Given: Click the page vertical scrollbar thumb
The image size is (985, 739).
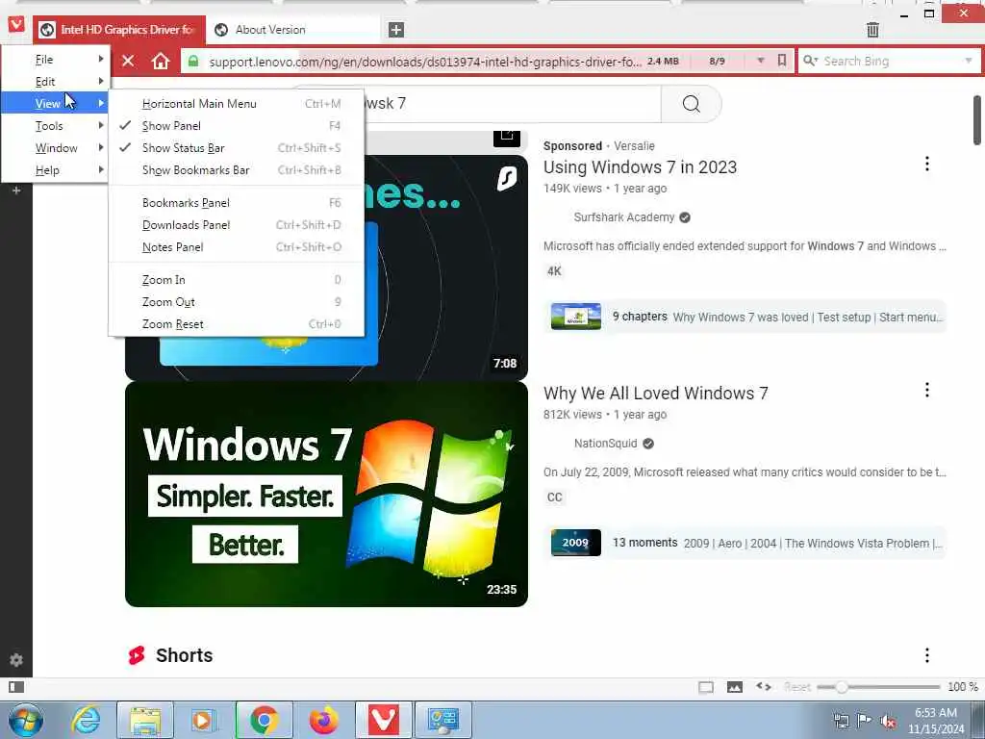Looking at the screenshot, I should click(977, 120).
